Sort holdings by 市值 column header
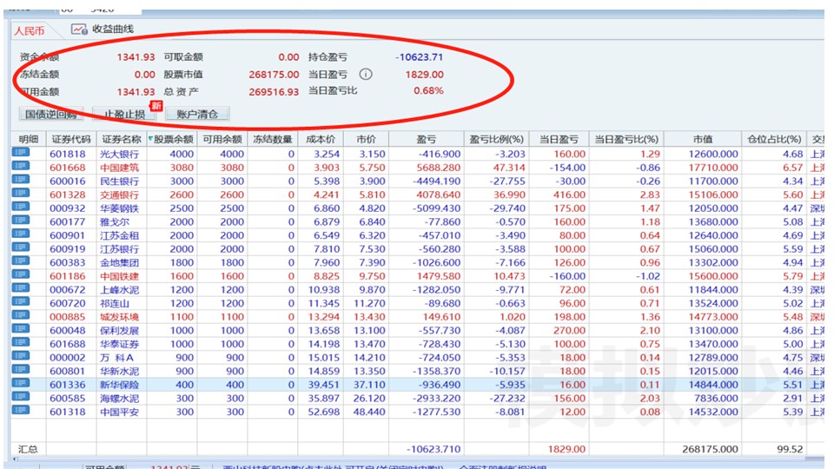This screenshot has width=834, height=469. pyautogui.click(x=702, y=139)
